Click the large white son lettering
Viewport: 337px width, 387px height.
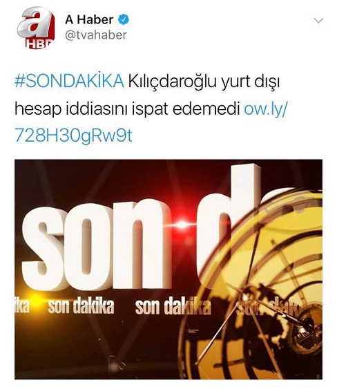point(96,247)
